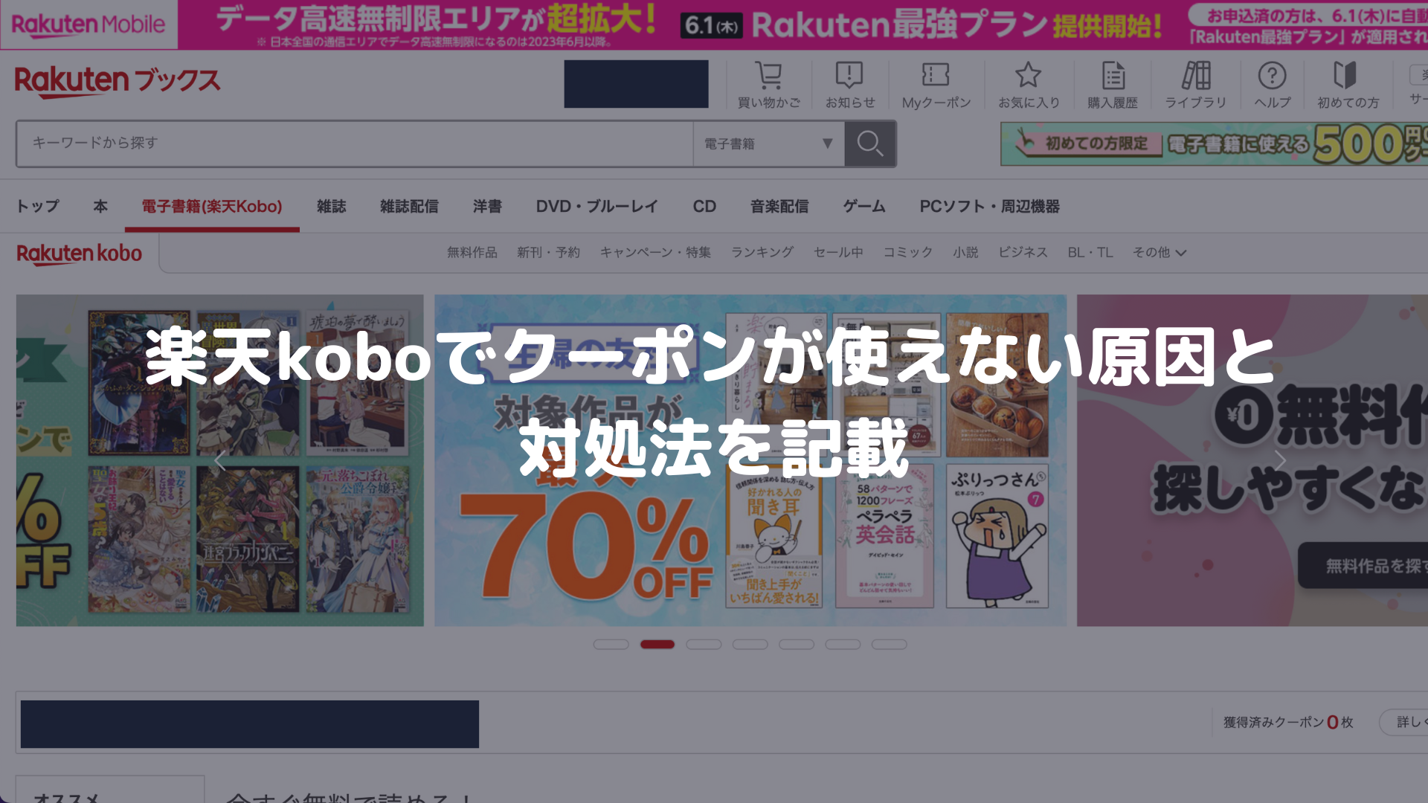The width and height of the screenshot is (1428, 803).
Task: Select the first carousel indicator dot
Action: coord(611,644)
